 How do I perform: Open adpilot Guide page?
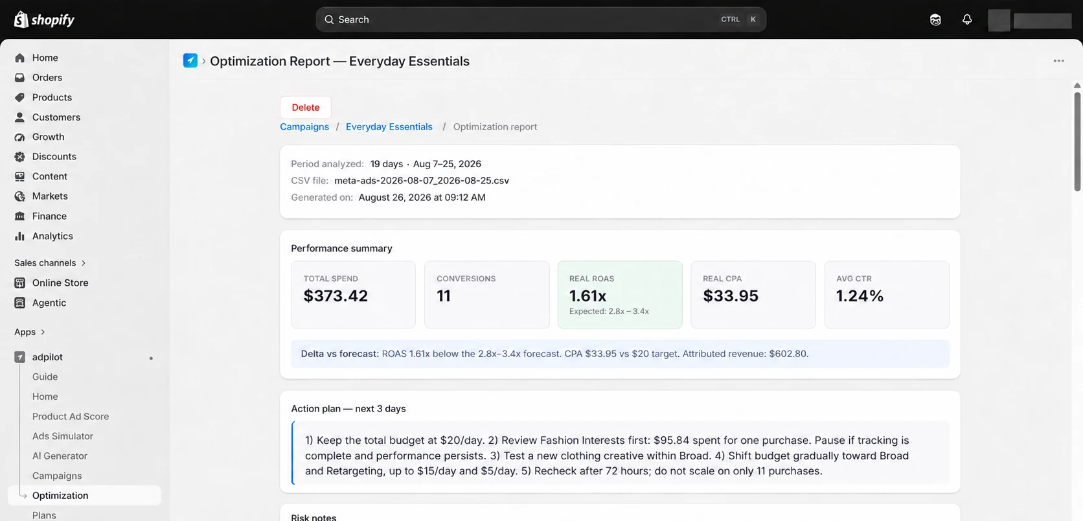(x=45, y=376)
